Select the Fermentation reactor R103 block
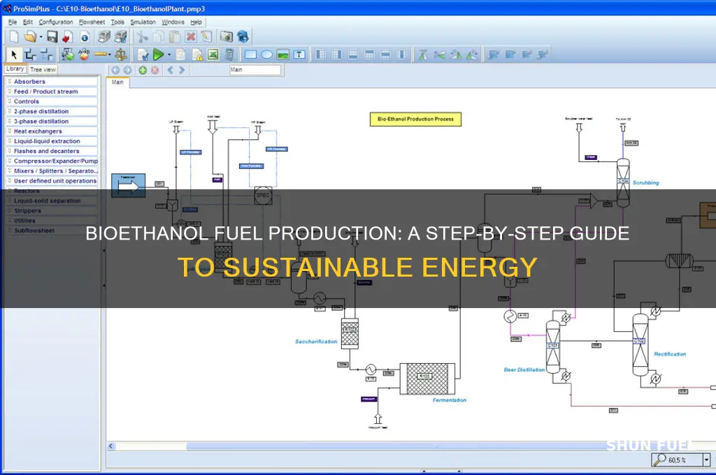716x475 pixels. [427, 379]
